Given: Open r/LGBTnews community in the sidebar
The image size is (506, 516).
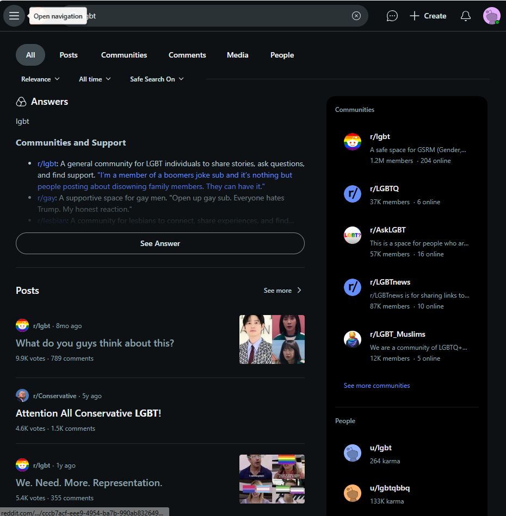Looking at the screenshot, I should 390,282.
